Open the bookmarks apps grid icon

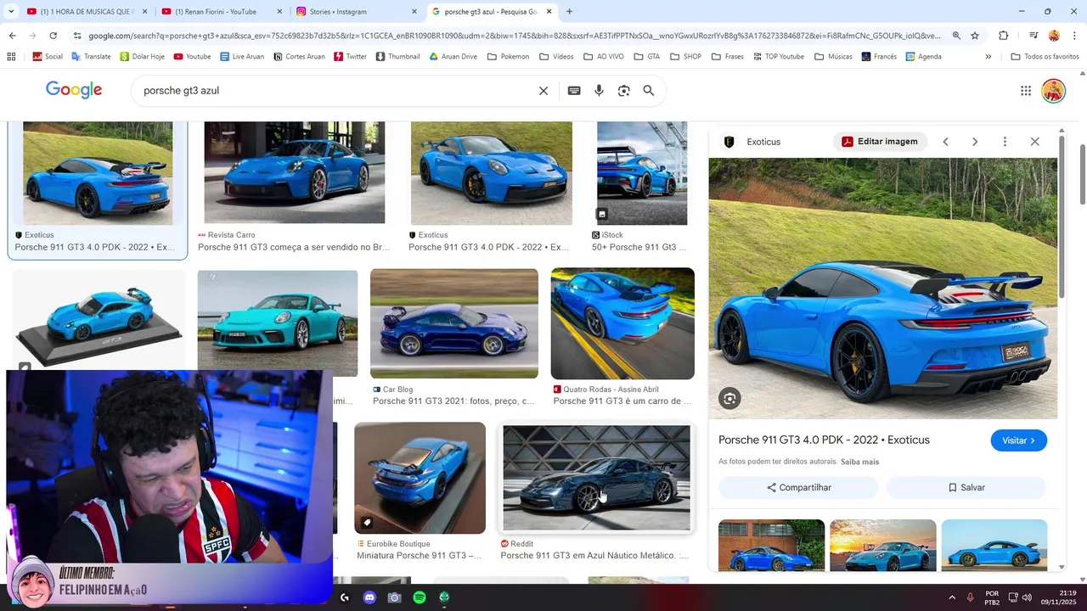click(11, 57)
